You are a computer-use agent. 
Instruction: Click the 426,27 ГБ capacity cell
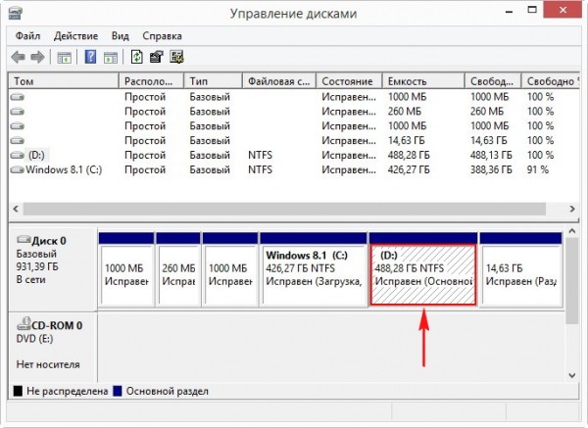click(x=409, y=169)
